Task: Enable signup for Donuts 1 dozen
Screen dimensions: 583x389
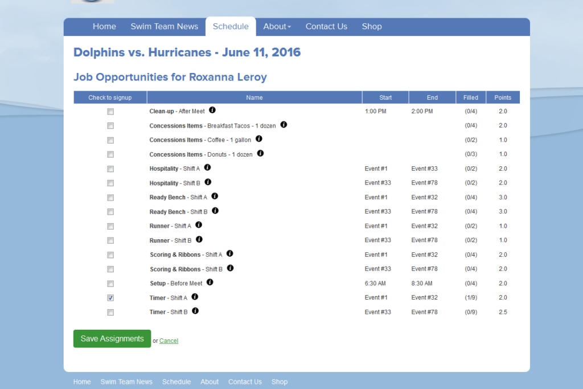Action: point(110,154)
